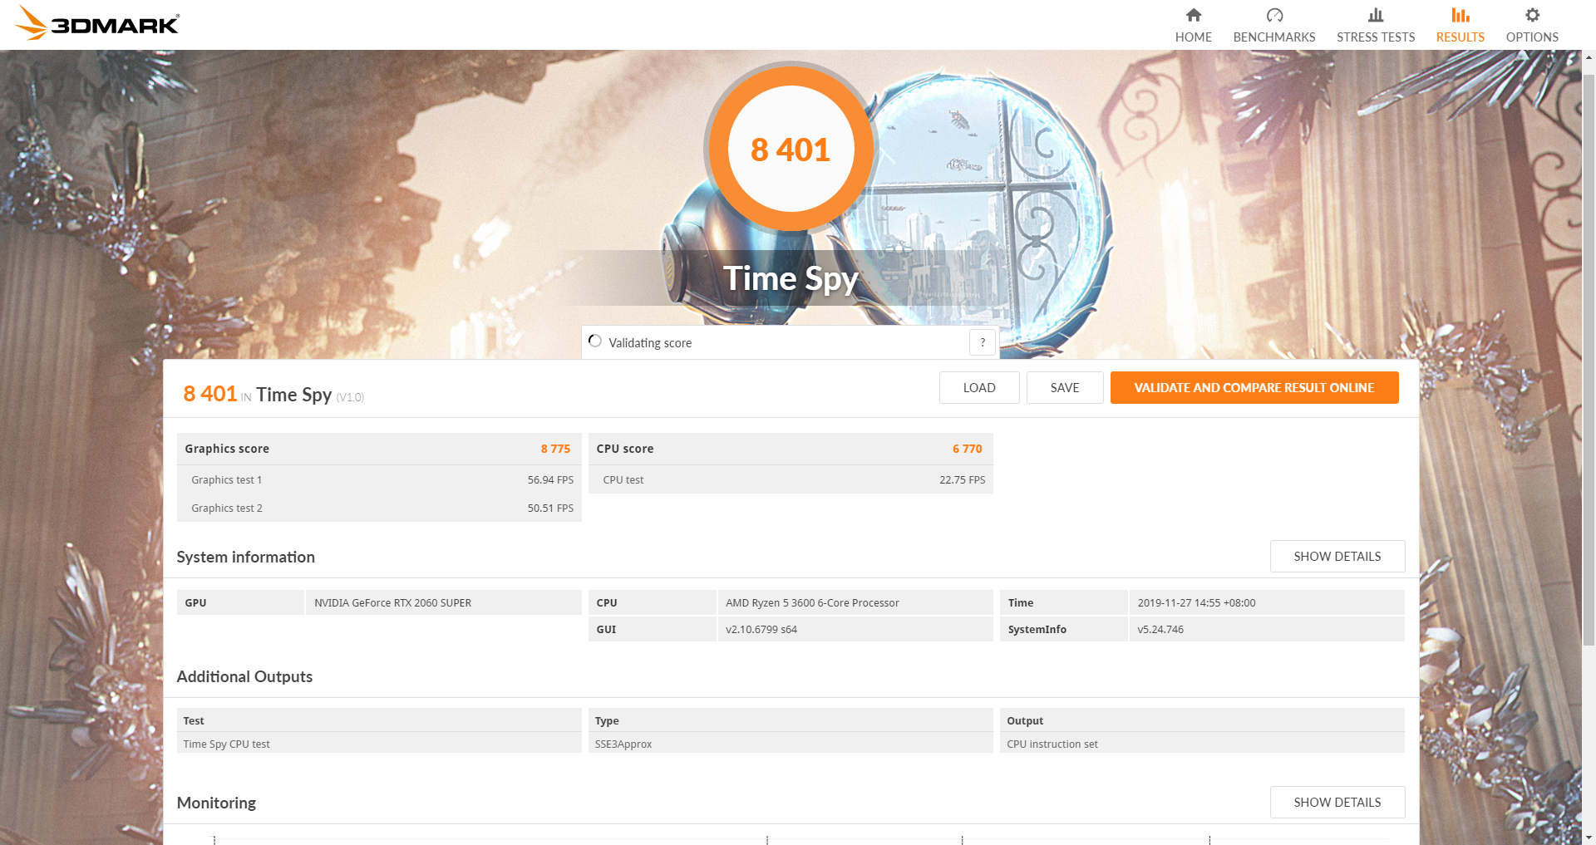Click the vertical scrollbar thumb
The image size is (1596, 845).
[x=1589, y=357]
